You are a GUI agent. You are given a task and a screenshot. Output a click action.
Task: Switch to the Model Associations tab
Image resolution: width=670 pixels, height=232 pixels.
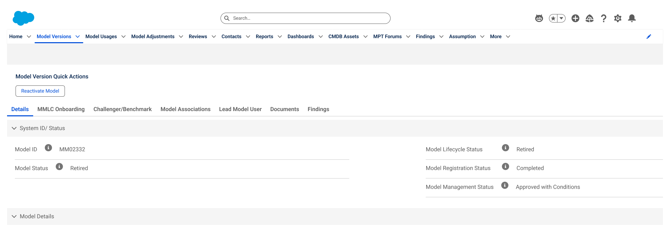(x=186, y=109)
